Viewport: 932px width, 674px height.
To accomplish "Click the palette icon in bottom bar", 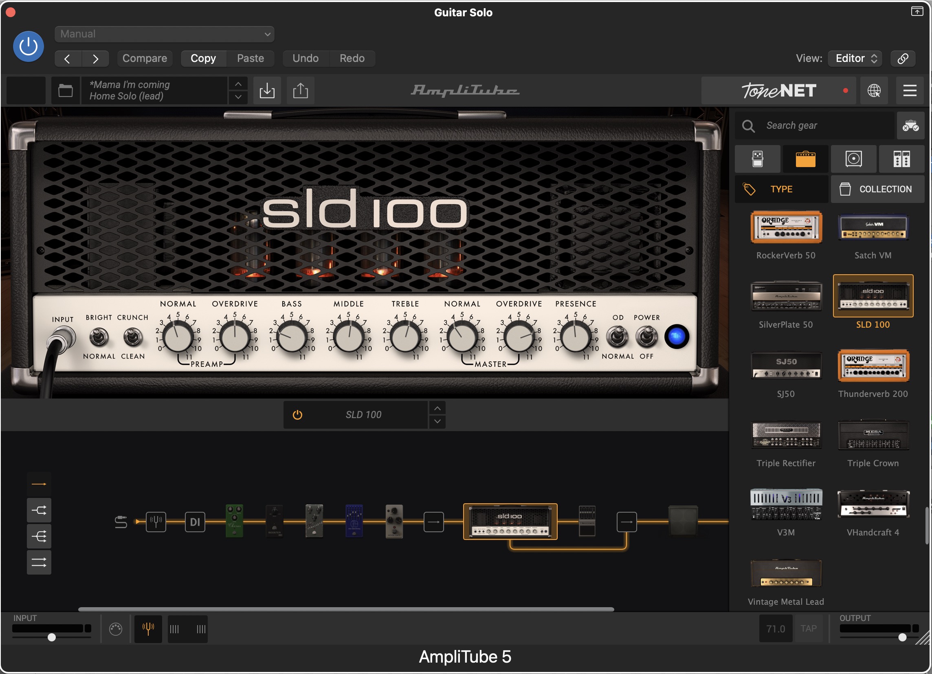I will click(x=115, y=629).
